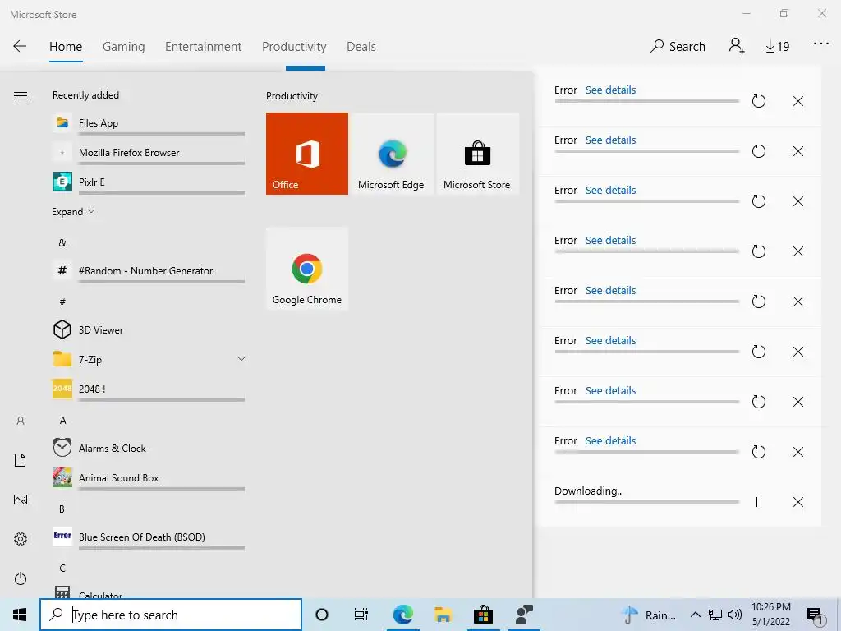Click the & group header
841x631 pixels.
click(62, 243)
